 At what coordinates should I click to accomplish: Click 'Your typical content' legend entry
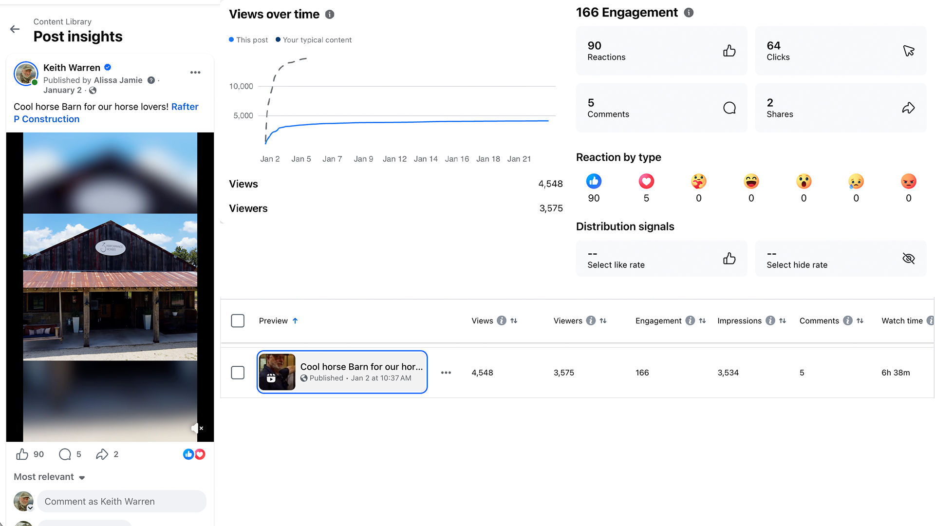314,40
